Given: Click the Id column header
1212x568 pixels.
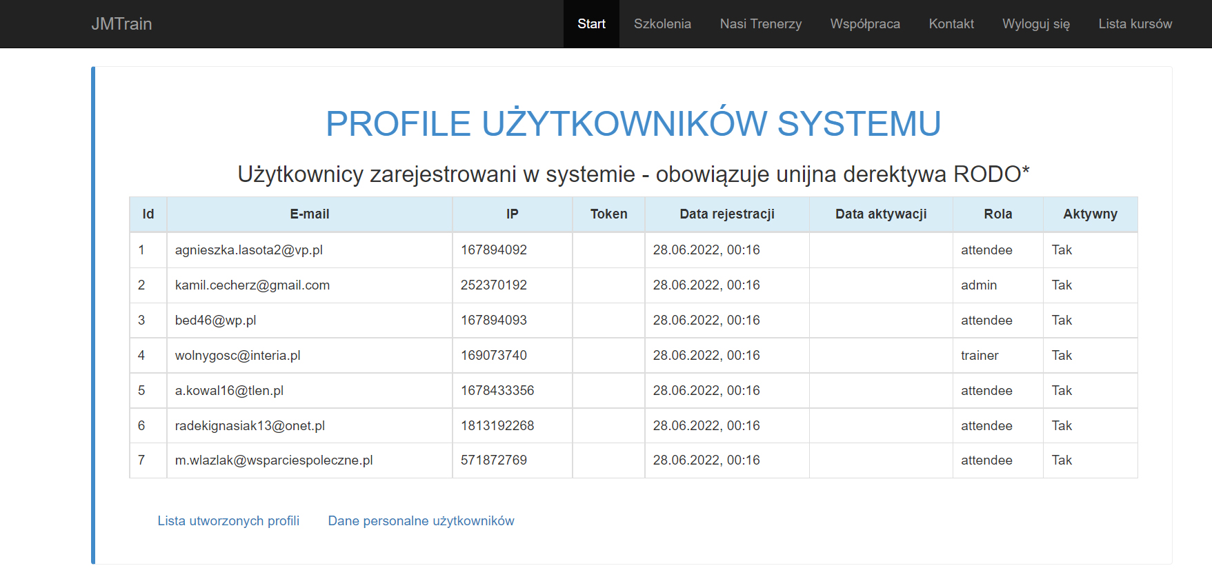Looking at the screenshot, I should (148, 214).
